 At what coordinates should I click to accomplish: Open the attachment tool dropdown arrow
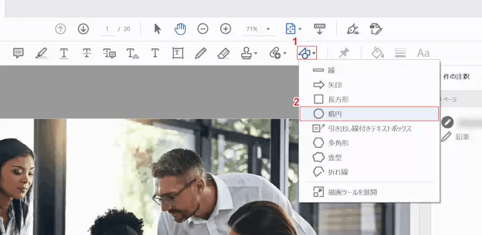[285, 54]
